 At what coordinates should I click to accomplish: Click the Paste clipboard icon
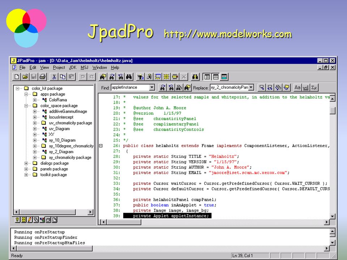point(71,77)
